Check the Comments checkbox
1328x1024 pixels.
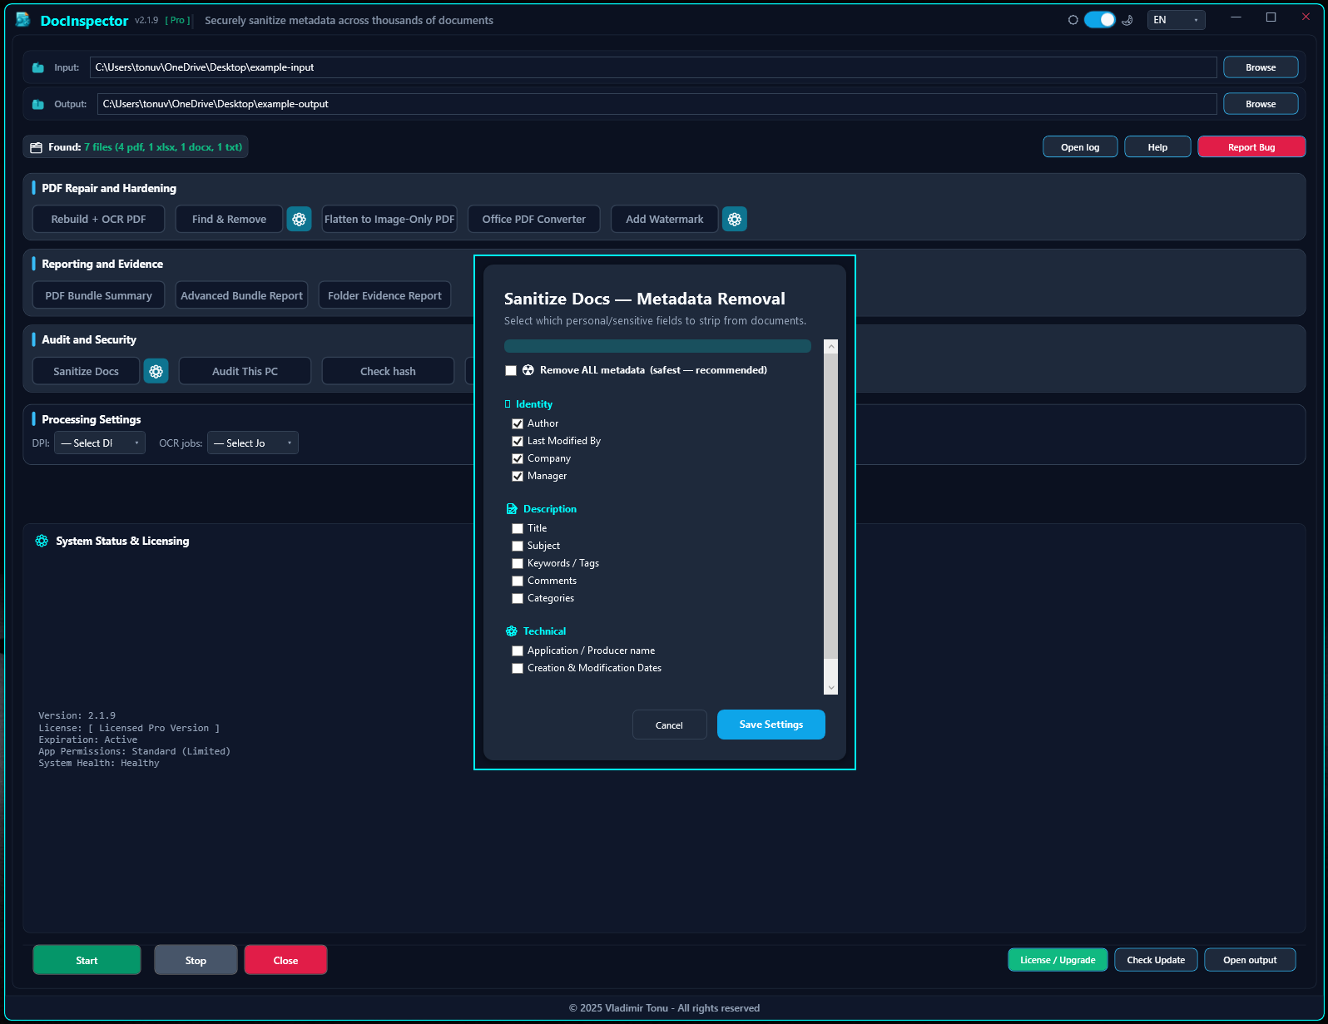[x=518, y=581]
